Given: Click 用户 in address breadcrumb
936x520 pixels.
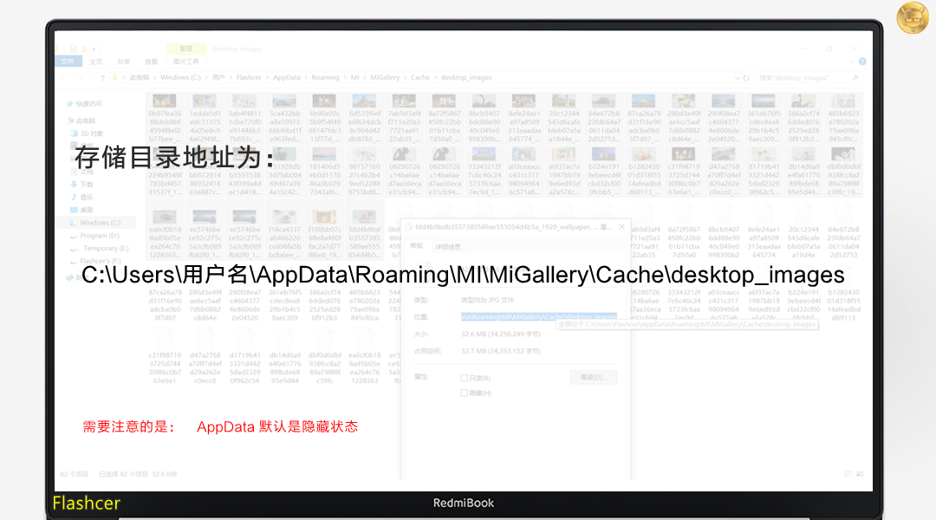Looking at the screenshot, I should pyautogui.click(x=218, y=78).
